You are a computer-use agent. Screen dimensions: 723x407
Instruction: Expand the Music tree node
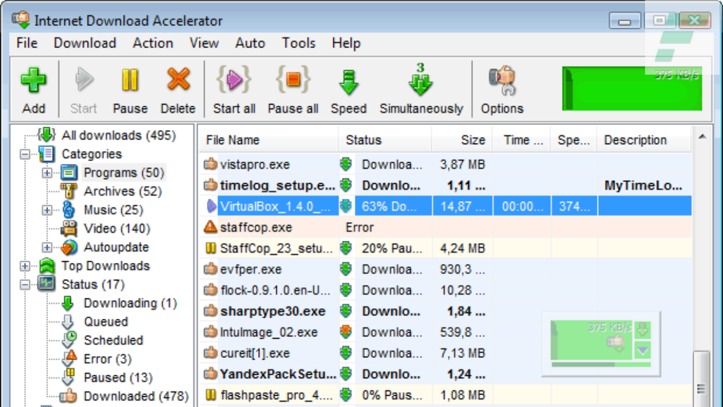47,210
